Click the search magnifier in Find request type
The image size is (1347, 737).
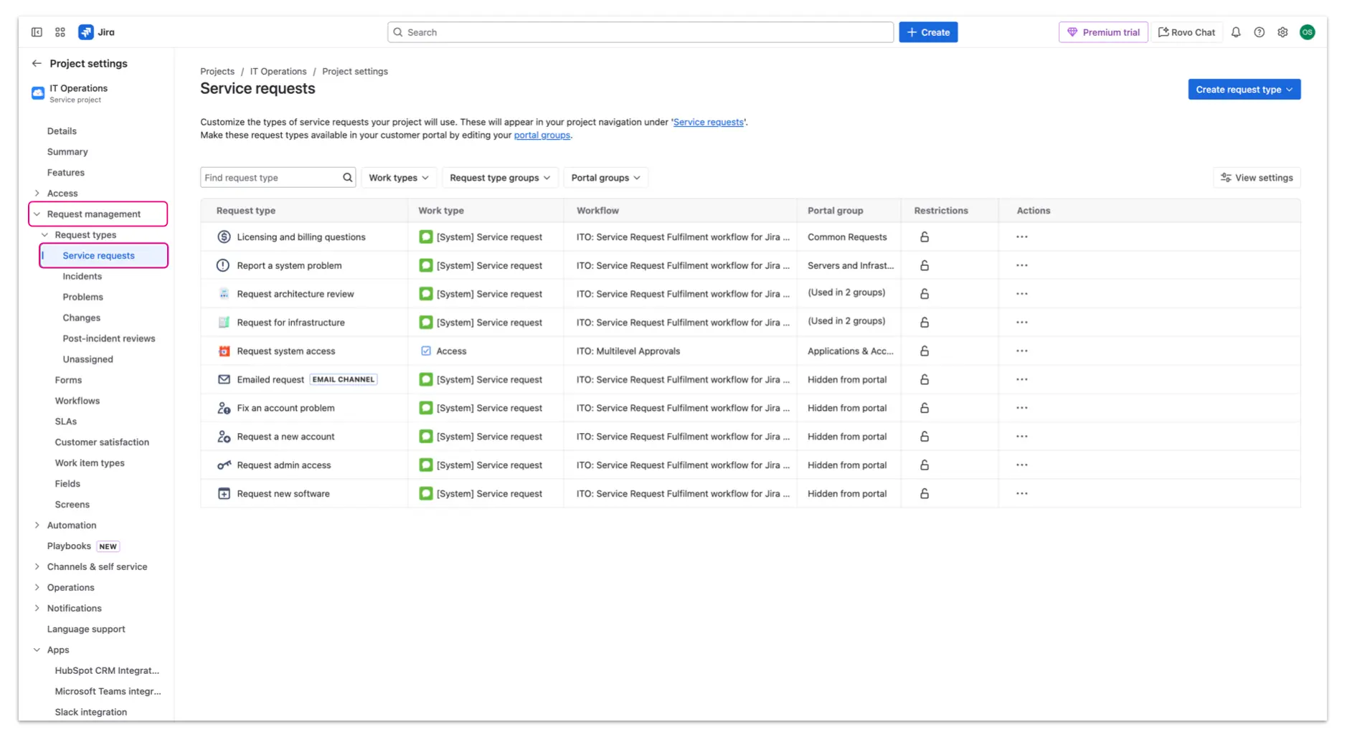pyautogui.click(x=347, y=178)
